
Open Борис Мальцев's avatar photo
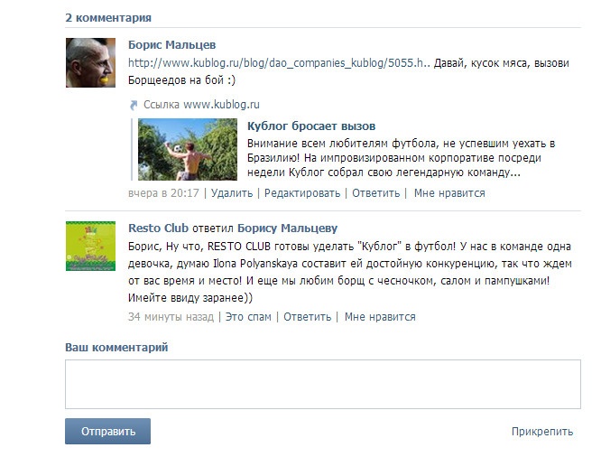(x=90, y=62)
